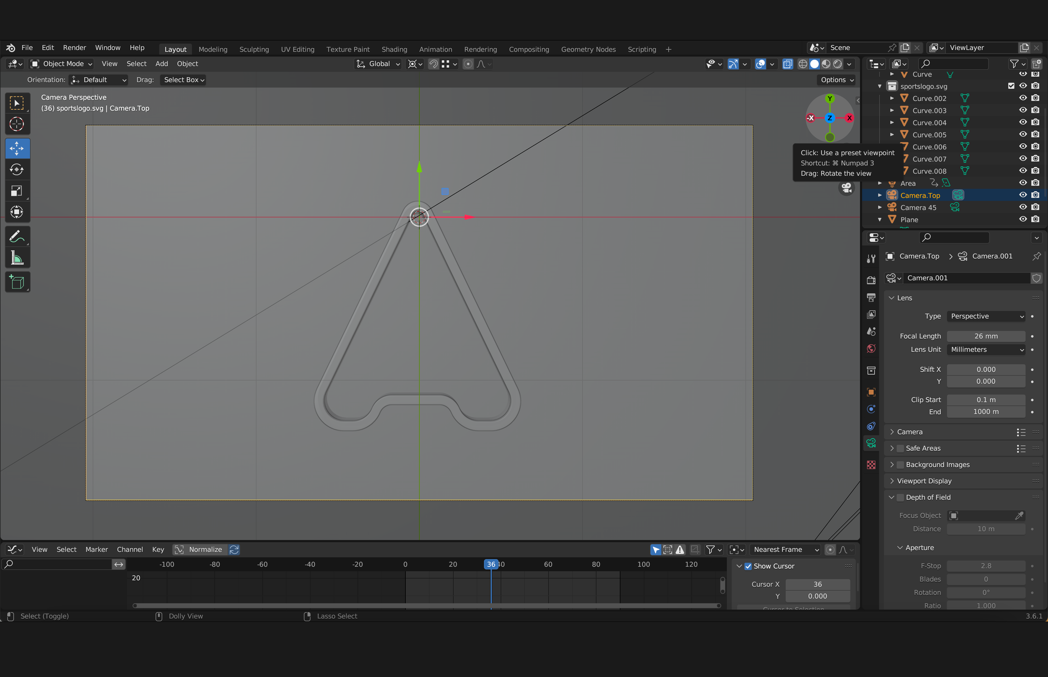The image size is (1048, 677).
Task: Select Camera.Top in the outliner
Action: click(x=920, y=195)
